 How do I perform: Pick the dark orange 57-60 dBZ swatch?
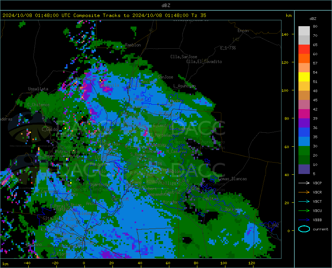pyautogui.click(x=304, y=59)
